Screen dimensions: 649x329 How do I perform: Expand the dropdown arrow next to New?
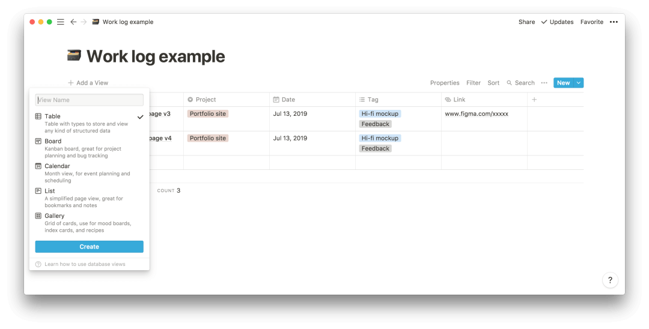579,83
